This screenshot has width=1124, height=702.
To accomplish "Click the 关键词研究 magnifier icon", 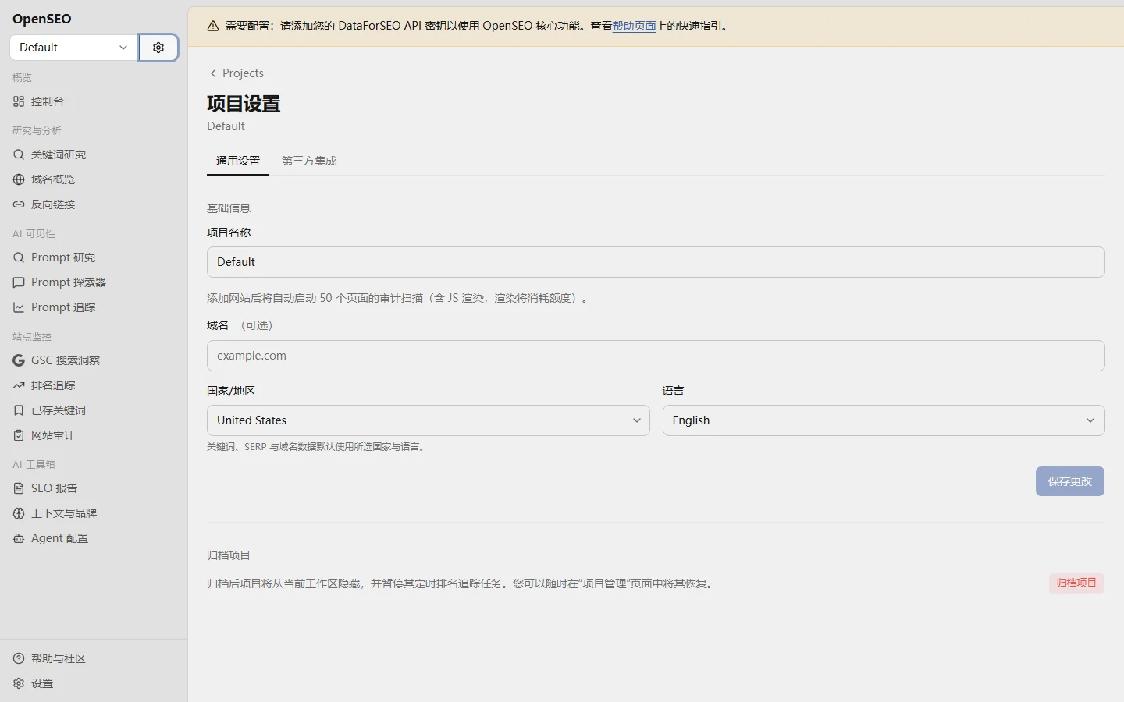I will click(19, 154).
